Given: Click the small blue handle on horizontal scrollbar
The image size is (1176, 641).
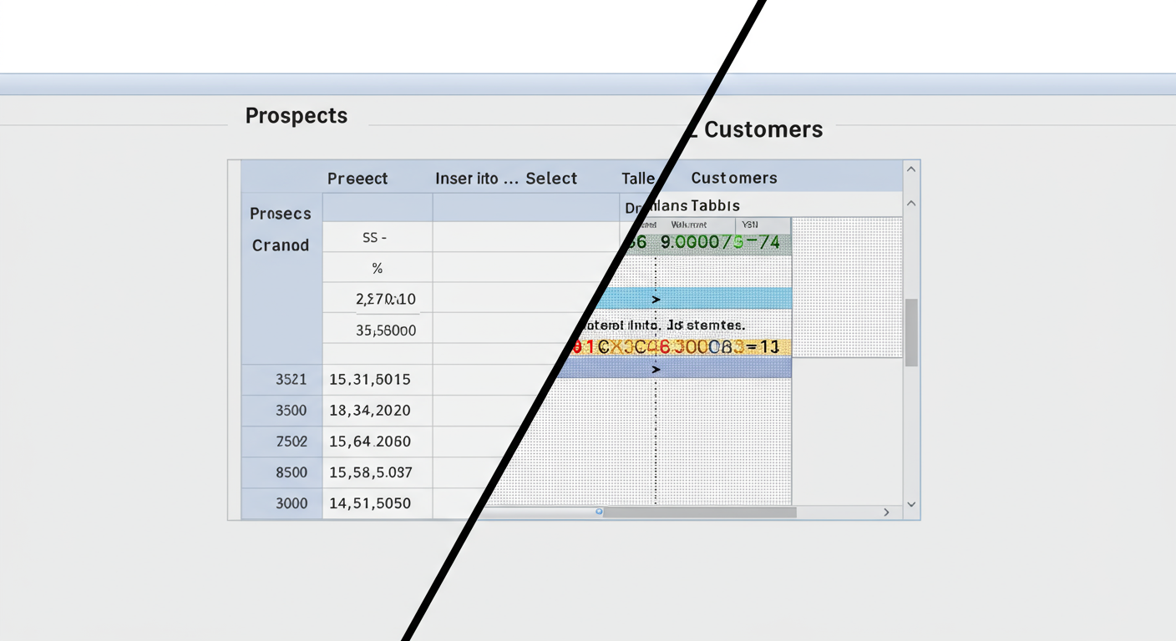Looking at the screenshot, I should point(599,512).
